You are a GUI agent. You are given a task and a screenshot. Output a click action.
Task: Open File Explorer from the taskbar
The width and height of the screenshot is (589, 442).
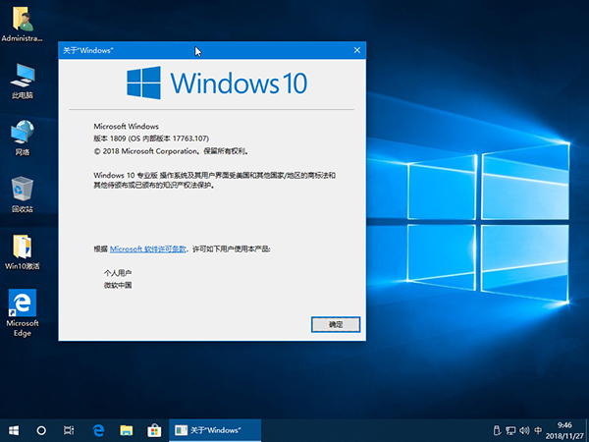[x=127, y=430]
